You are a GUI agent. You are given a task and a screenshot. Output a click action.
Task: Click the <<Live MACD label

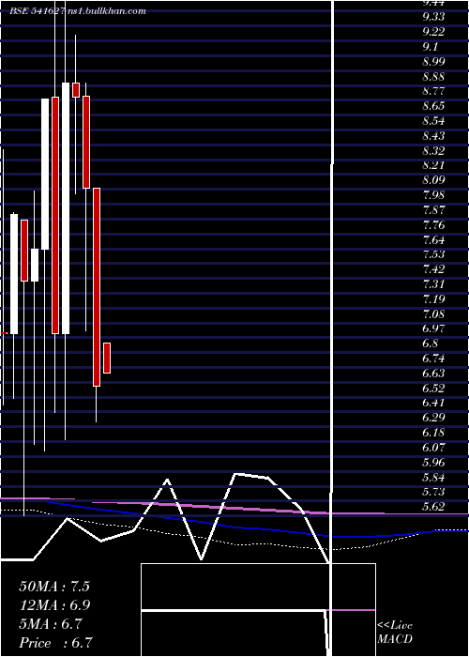(395, 633)
